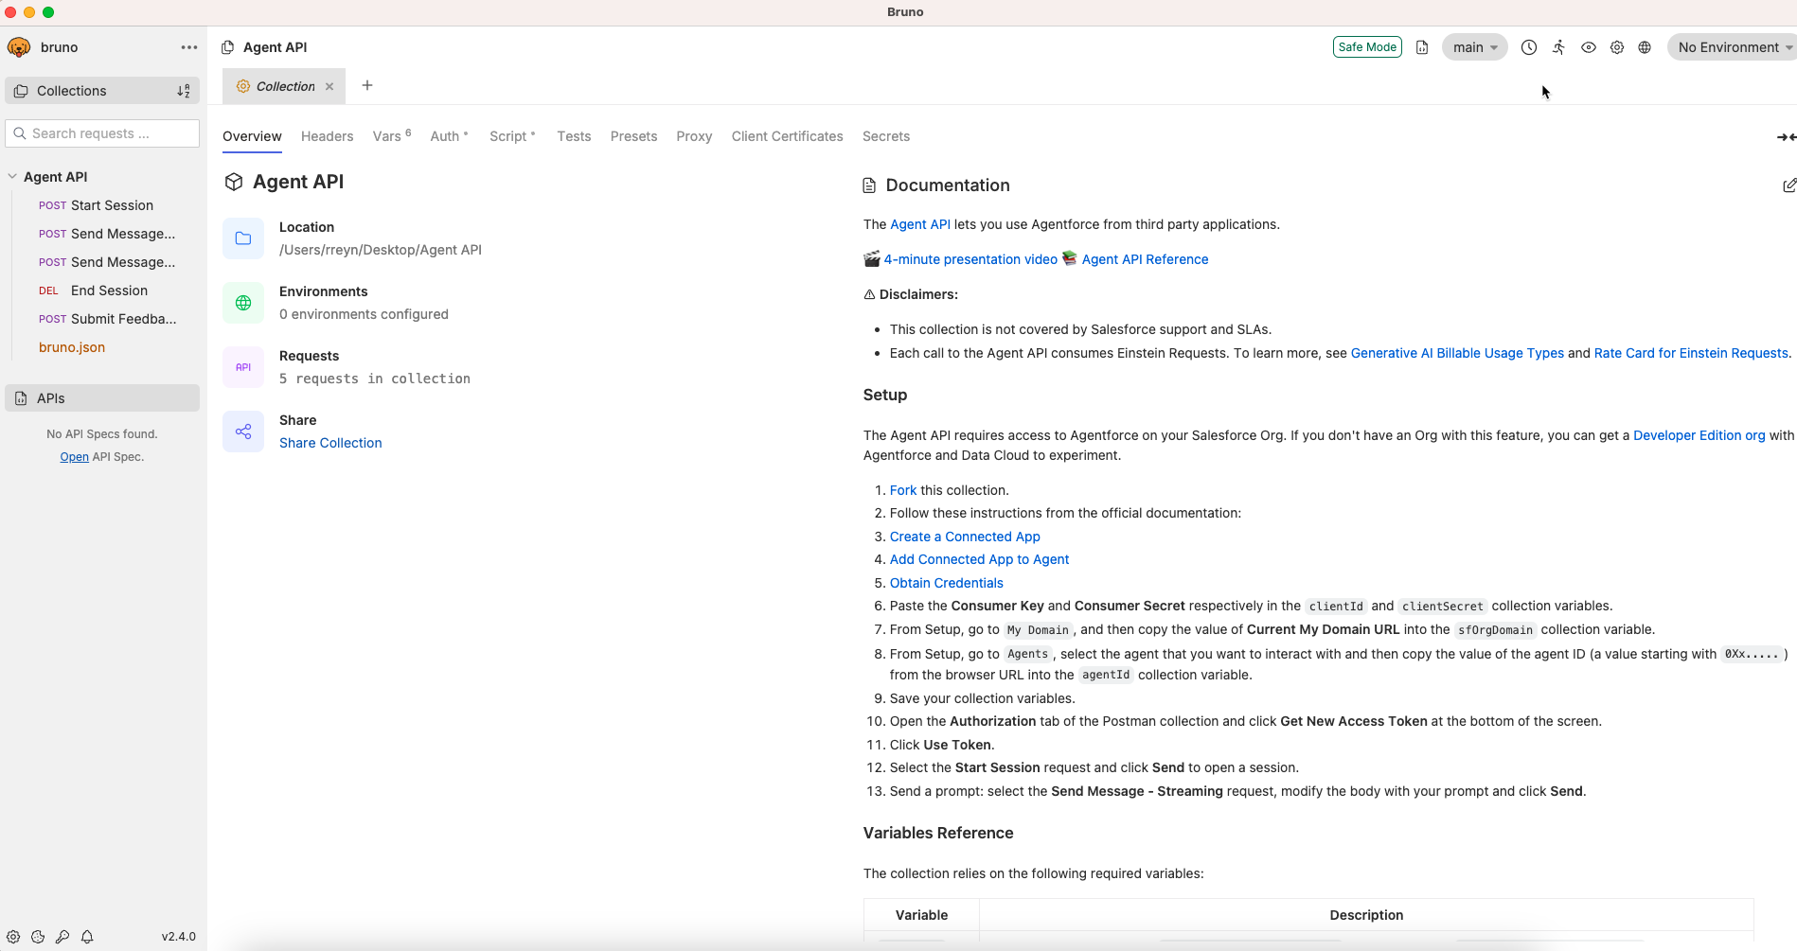Close the Collection tab
Image resolution: width=1797 pixels, height=951 pixels.
click(x=329, y=86)
